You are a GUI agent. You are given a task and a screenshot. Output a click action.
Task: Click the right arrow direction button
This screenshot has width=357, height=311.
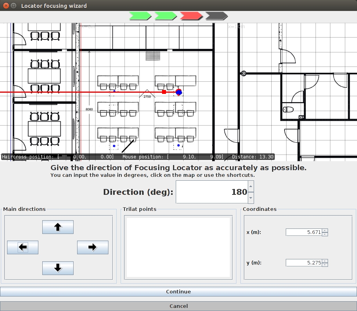[x=93, y=247]
